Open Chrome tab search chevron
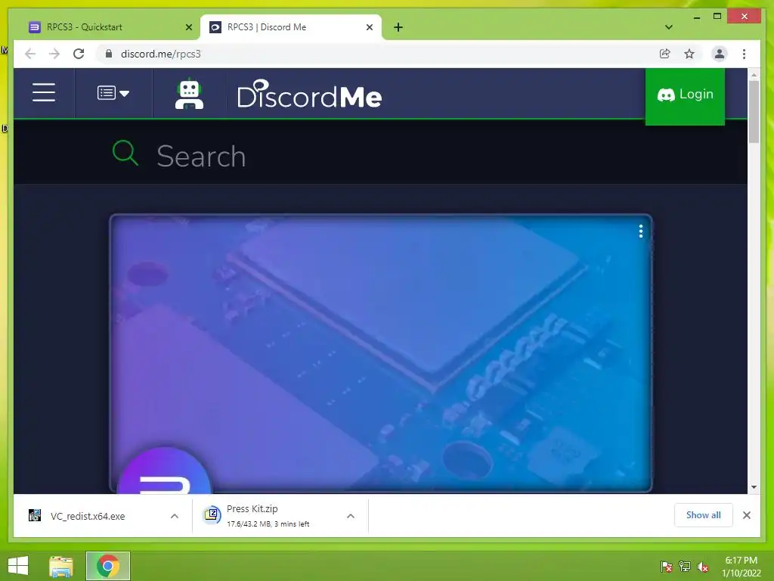 coord(669,27)
